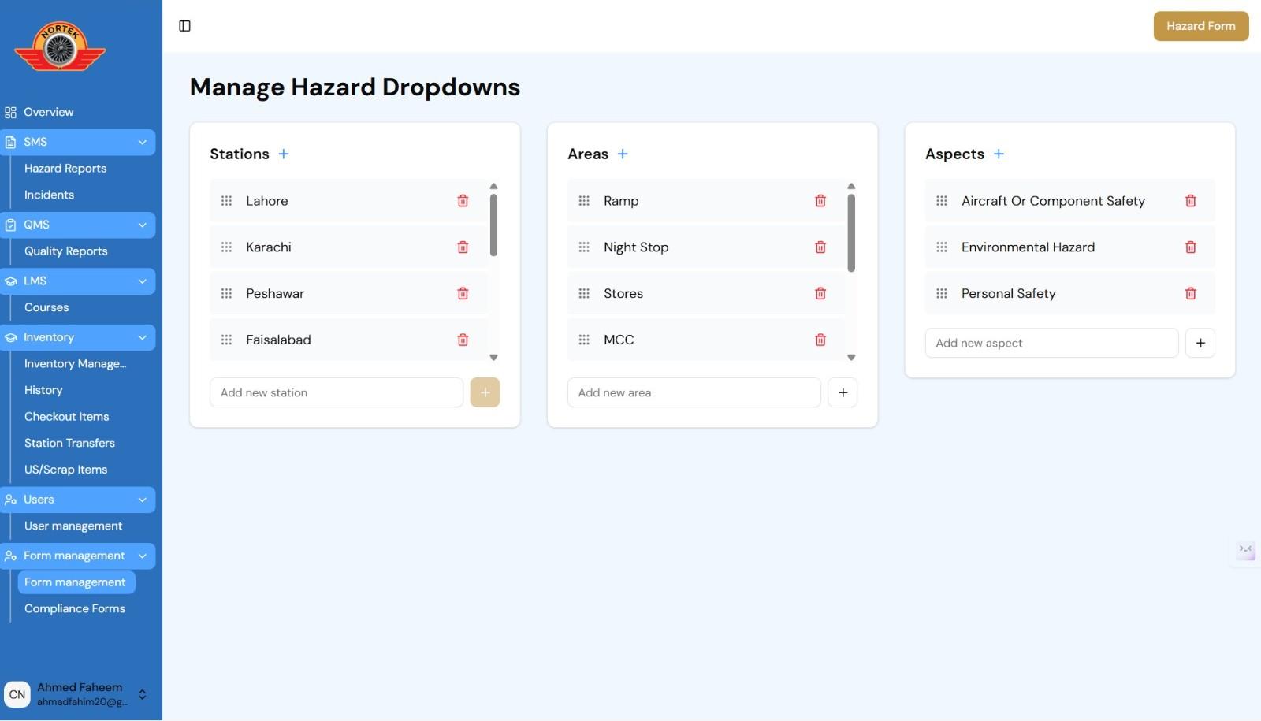Screen dimensions: 1261x721
Task: Select the Form management sub-item
Action: [76, 582]
